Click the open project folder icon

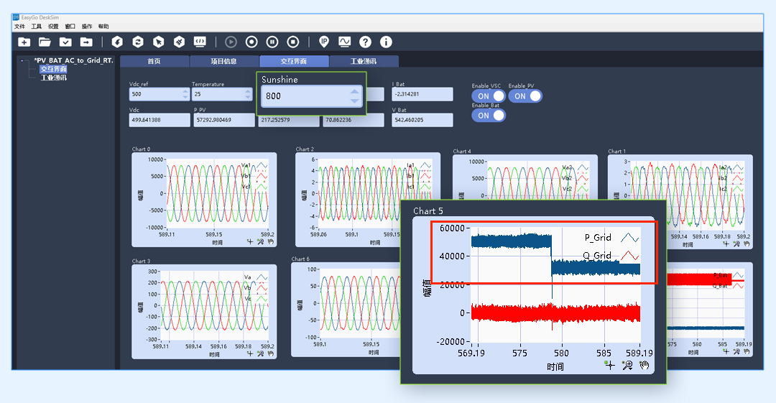(45, 42)
